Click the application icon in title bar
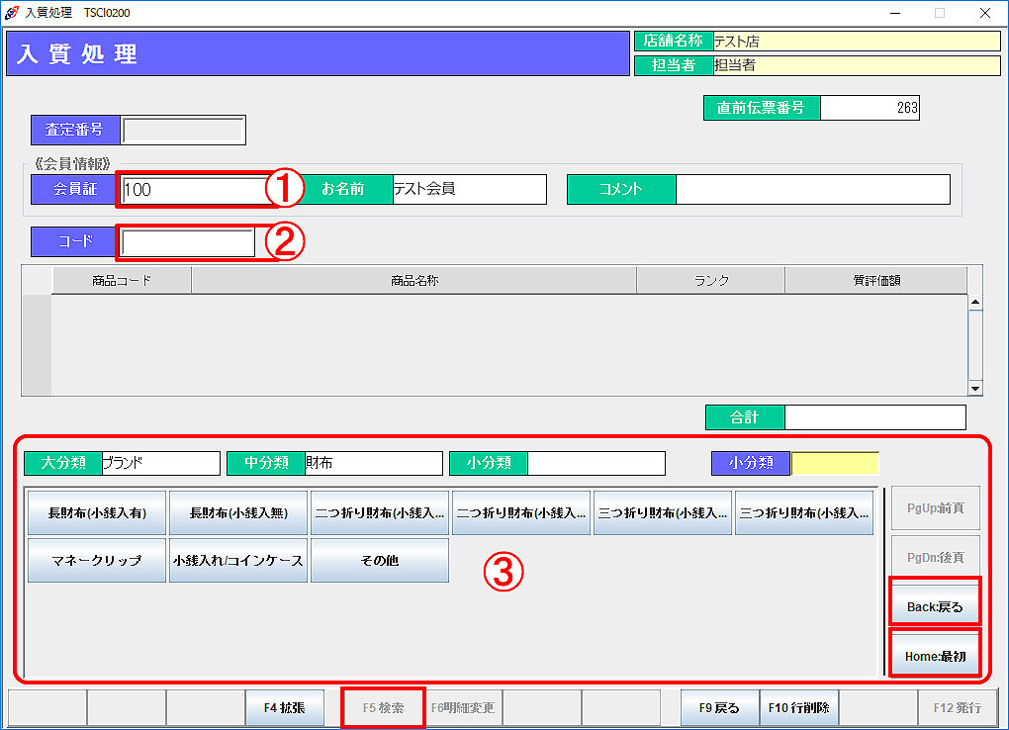 coord(12,13)
